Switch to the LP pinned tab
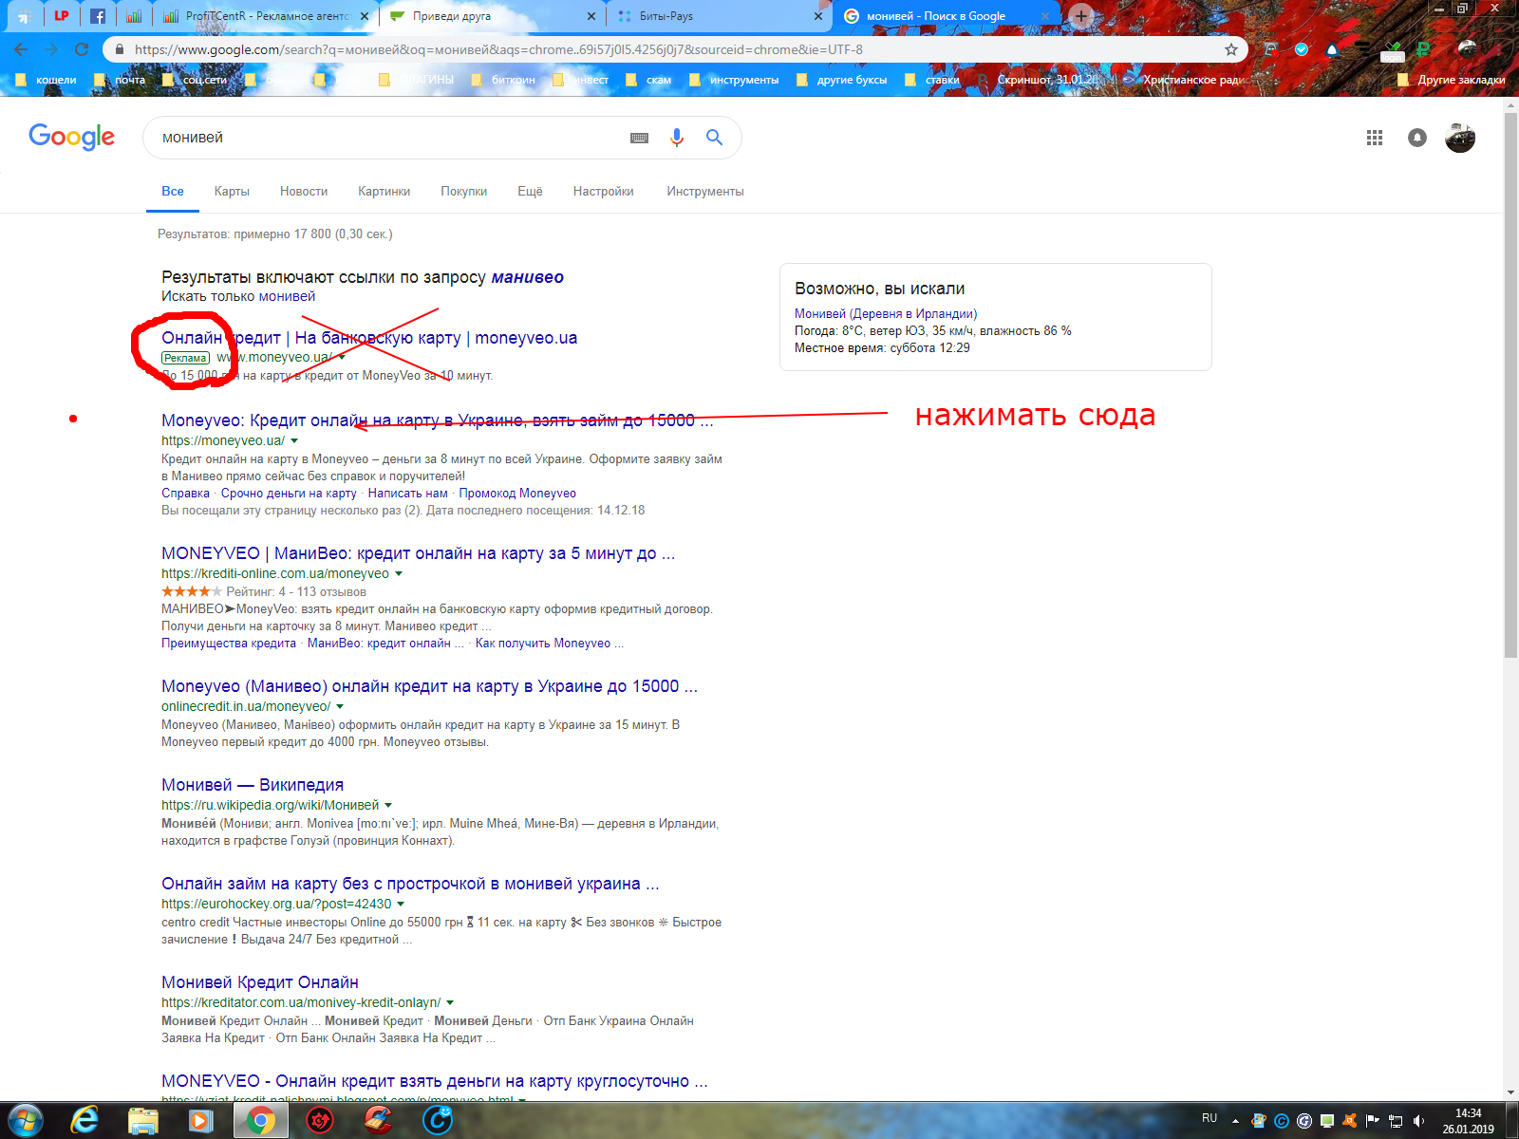This screenshot has height=1139, width=1519. [x=61, y=16]
